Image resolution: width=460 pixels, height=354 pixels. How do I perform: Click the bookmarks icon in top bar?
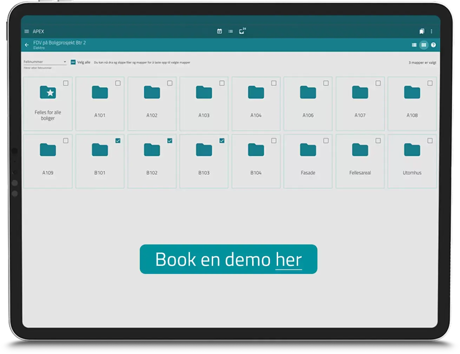[x=422, y=31]
